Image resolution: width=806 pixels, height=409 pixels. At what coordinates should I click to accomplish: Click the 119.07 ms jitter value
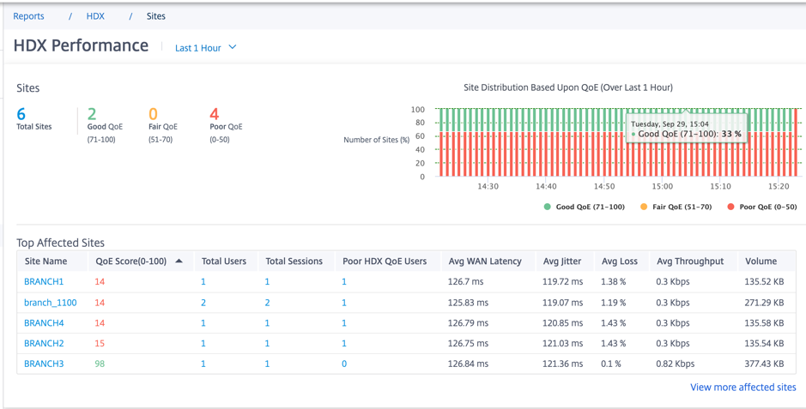(x=563, y=303)
